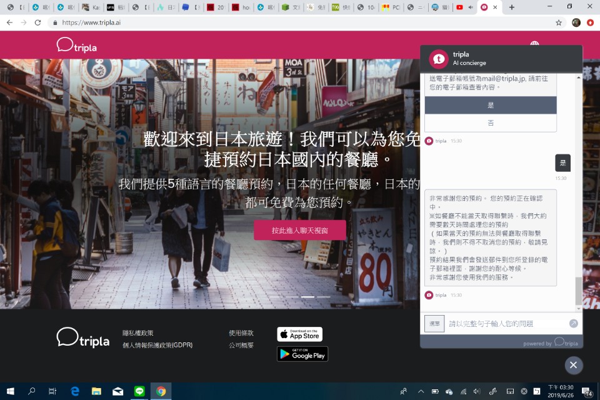View site security info via the padlock icon

[x=55, y=22]
